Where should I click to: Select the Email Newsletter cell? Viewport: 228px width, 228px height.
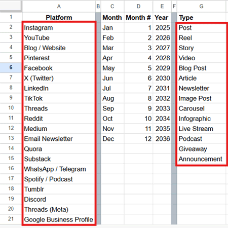coord(59,138)
